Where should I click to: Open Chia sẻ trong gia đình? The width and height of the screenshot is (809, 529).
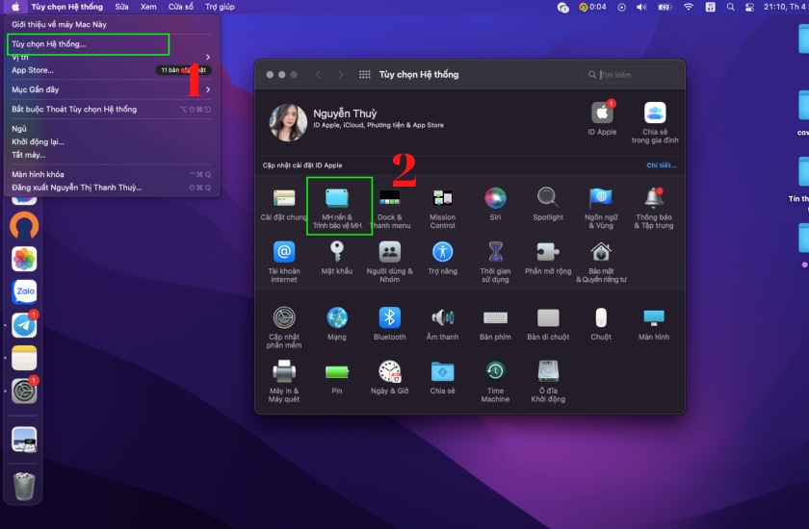coord(655,122)
